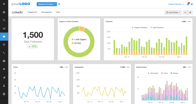
Task: Open the Last 30 Days date range dropdown
Action: tap(173, 13)
